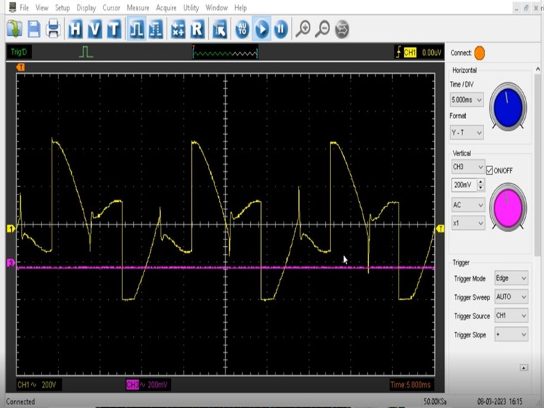The image size is (544, 408).
Task: Open the Acquire menu
Action: (x=166, y=7)
